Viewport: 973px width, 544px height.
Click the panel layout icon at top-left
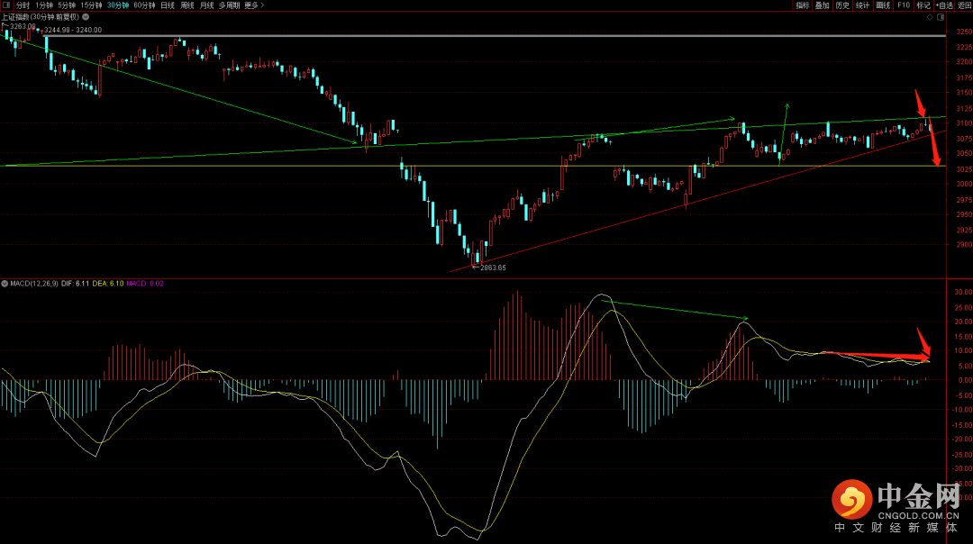[5, 5]
